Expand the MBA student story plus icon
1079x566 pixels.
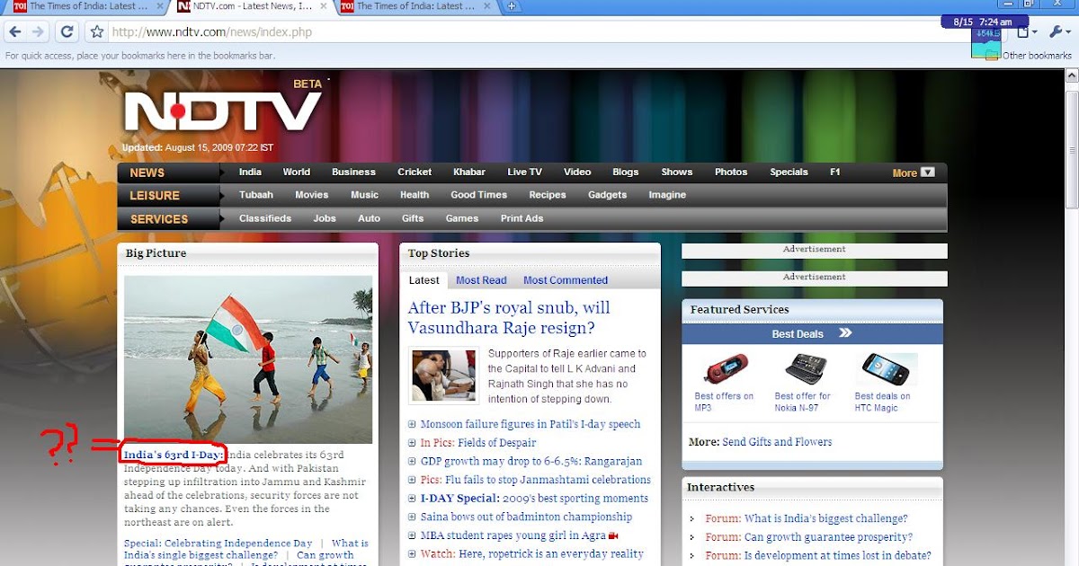coord(412,535)
